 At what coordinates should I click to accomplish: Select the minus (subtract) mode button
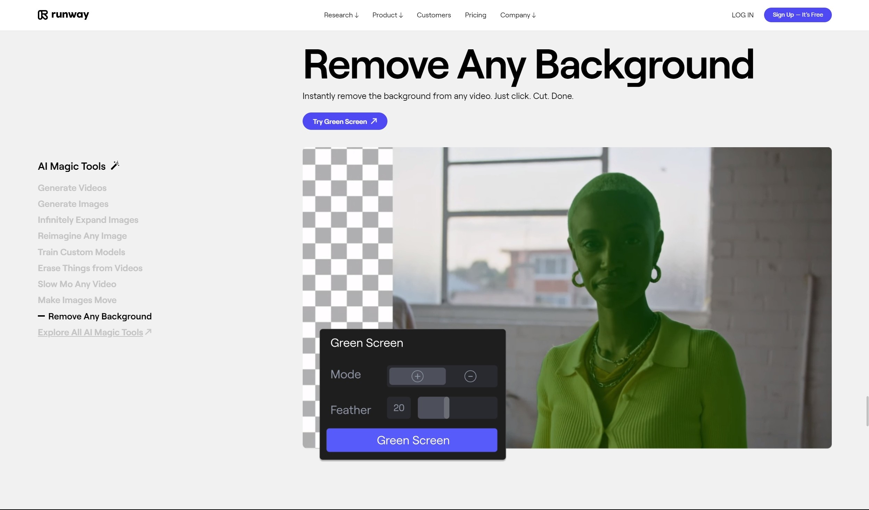coord(470,376)
